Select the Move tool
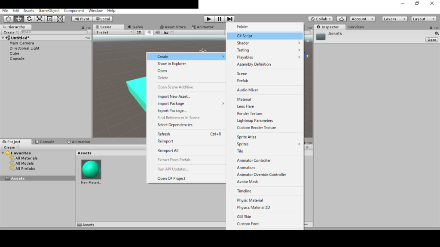This screenshot has height=247, width=440. [x=19, y=19]
